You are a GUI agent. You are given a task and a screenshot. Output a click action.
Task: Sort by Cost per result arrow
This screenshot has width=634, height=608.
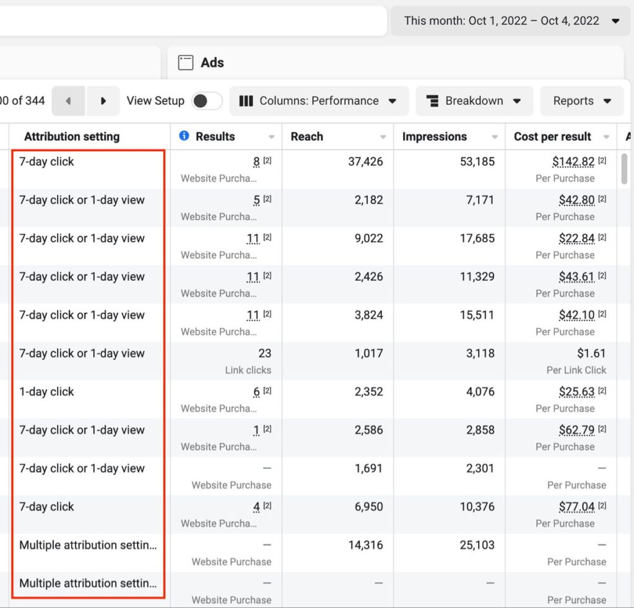coord(606,137)
